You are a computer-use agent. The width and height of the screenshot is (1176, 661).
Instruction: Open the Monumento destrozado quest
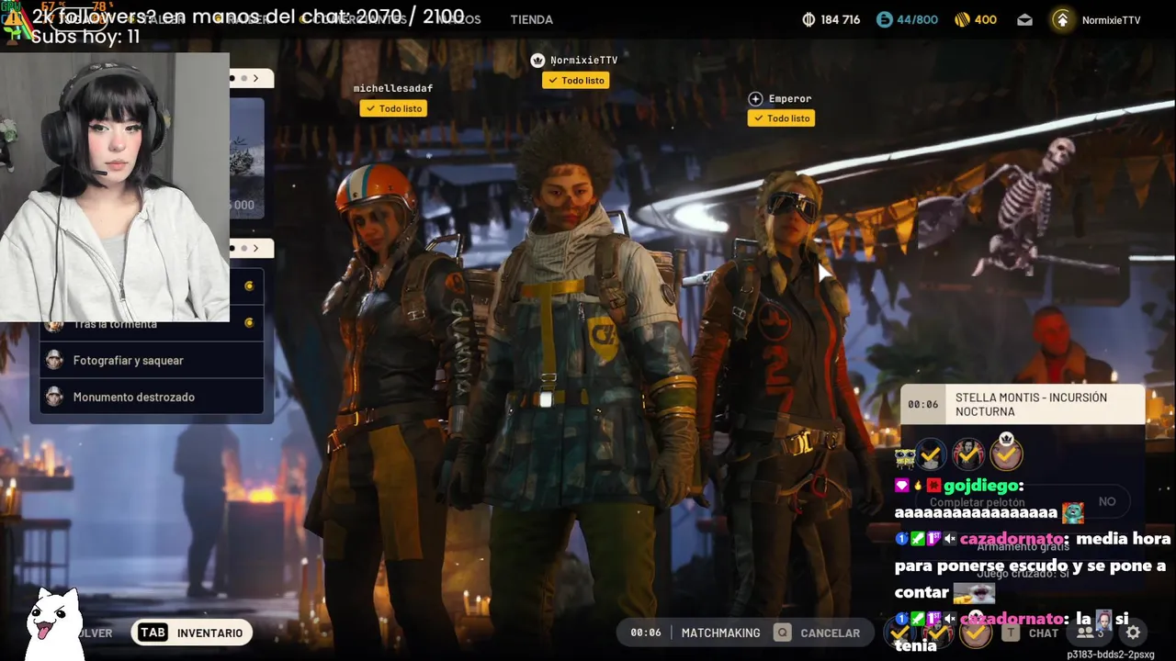152,397
